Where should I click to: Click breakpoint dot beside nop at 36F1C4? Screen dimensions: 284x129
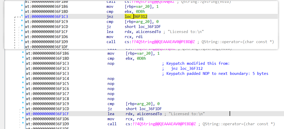tap(23, 79)
